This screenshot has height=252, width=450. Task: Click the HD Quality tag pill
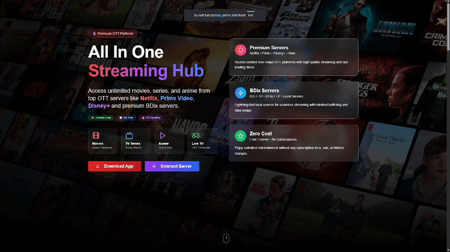click(x=150, y=118)
